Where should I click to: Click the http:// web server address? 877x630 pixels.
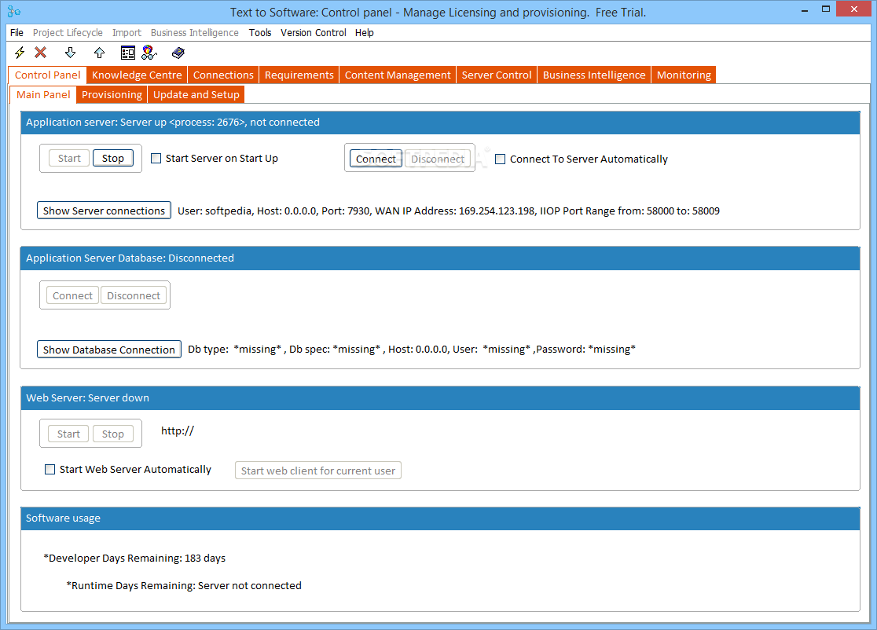(x=178, y=431)
